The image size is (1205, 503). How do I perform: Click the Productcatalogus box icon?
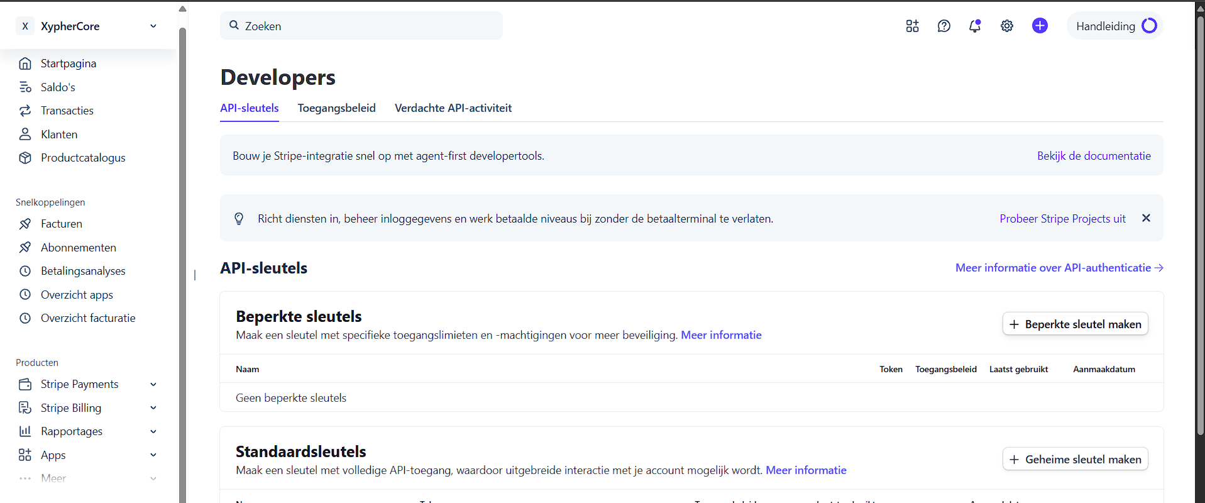(25, 158)
